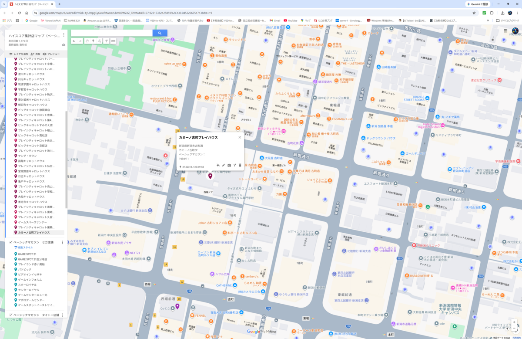522x339 pixels.
Task: Open the すべてのブックマーク folder
Action: [x=509, y=20]
